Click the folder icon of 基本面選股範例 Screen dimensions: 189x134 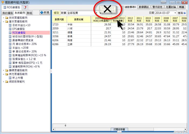[7, 21]
